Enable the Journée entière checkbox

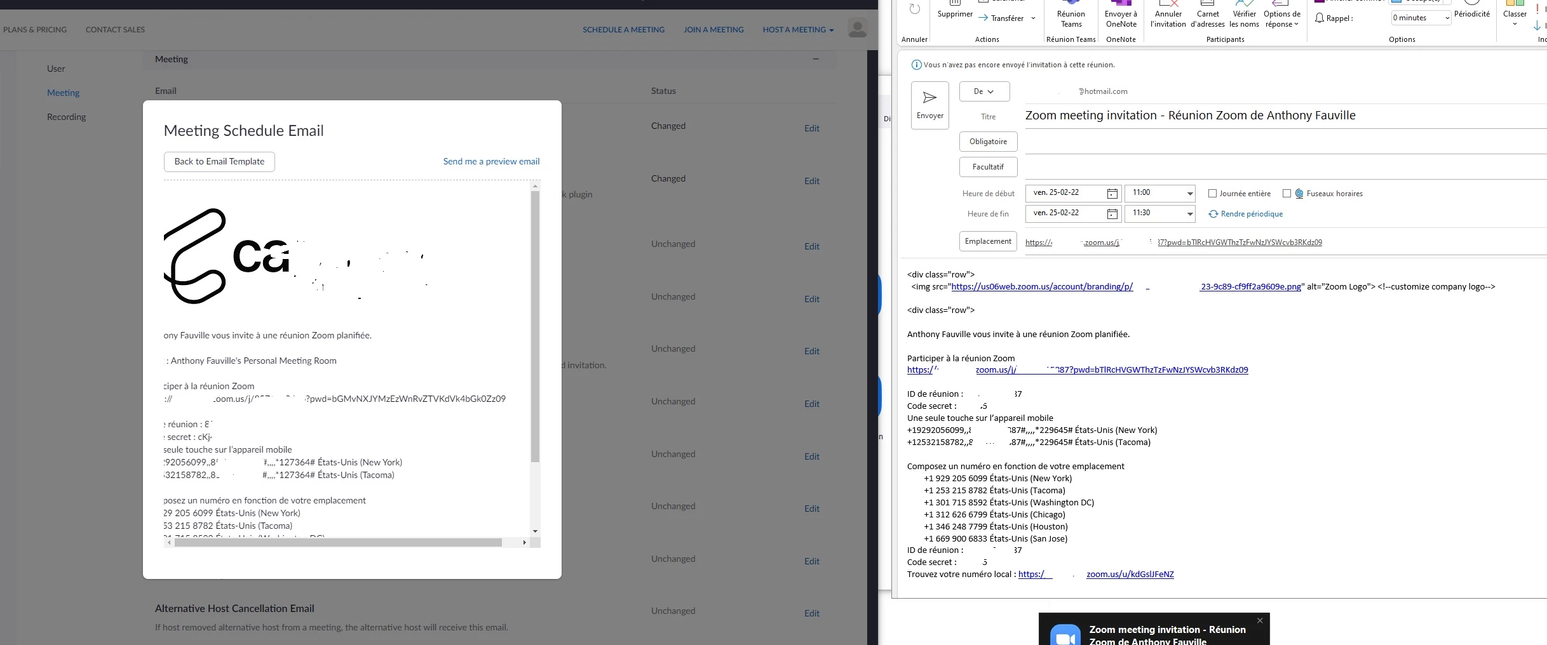1212,194
